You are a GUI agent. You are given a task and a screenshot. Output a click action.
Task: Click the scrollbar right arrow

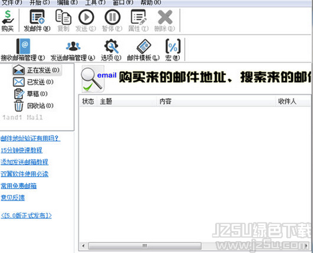coord(306,246)
